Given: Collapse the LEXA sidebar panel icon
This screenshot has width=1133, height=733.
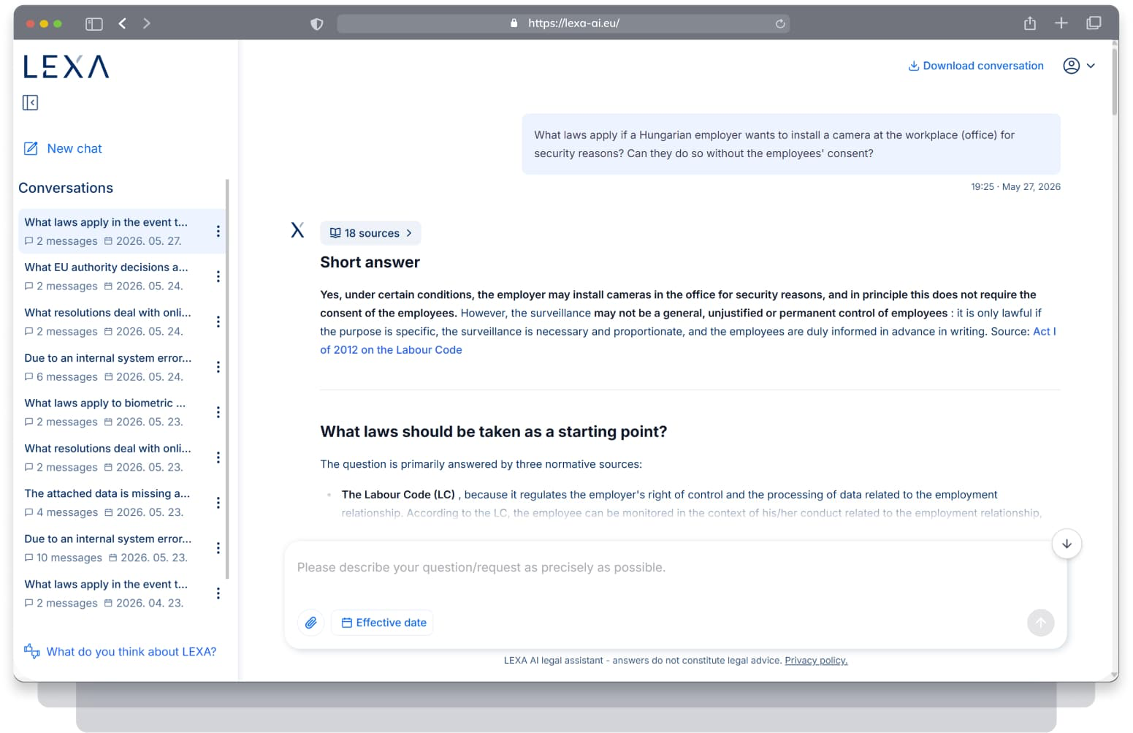Looking at the screenshot, I should tap(30, 102).
